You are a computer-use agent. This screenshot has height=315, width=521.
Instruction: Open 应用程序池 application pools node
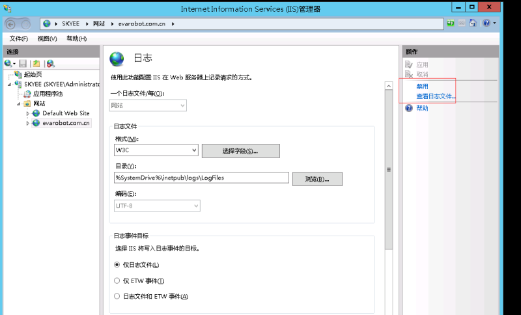(48, 94)
